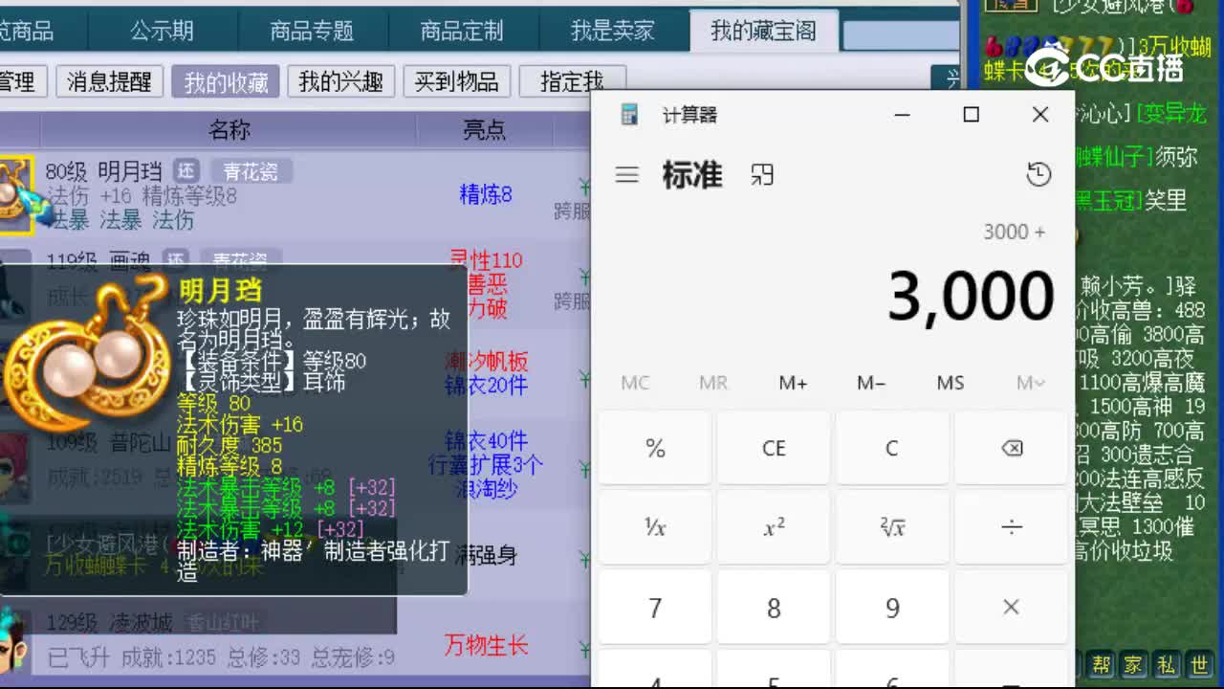Viewport: 1224px width, 689px height.
Task: Click the 消息提醒 button
Action: click(110, 81)
